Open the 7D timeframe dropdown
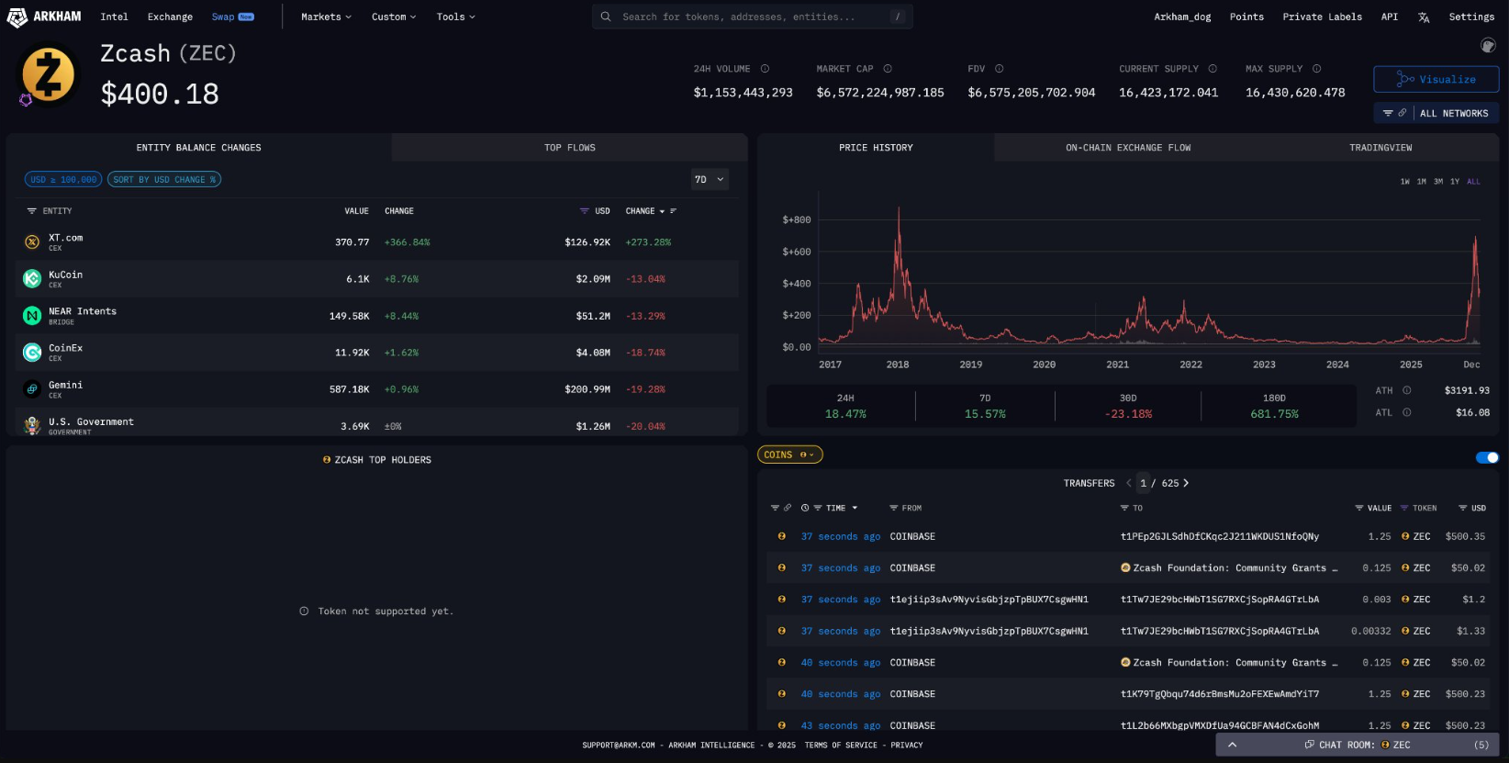Screen dimensions: 1509x763 [x=709, y=180]
